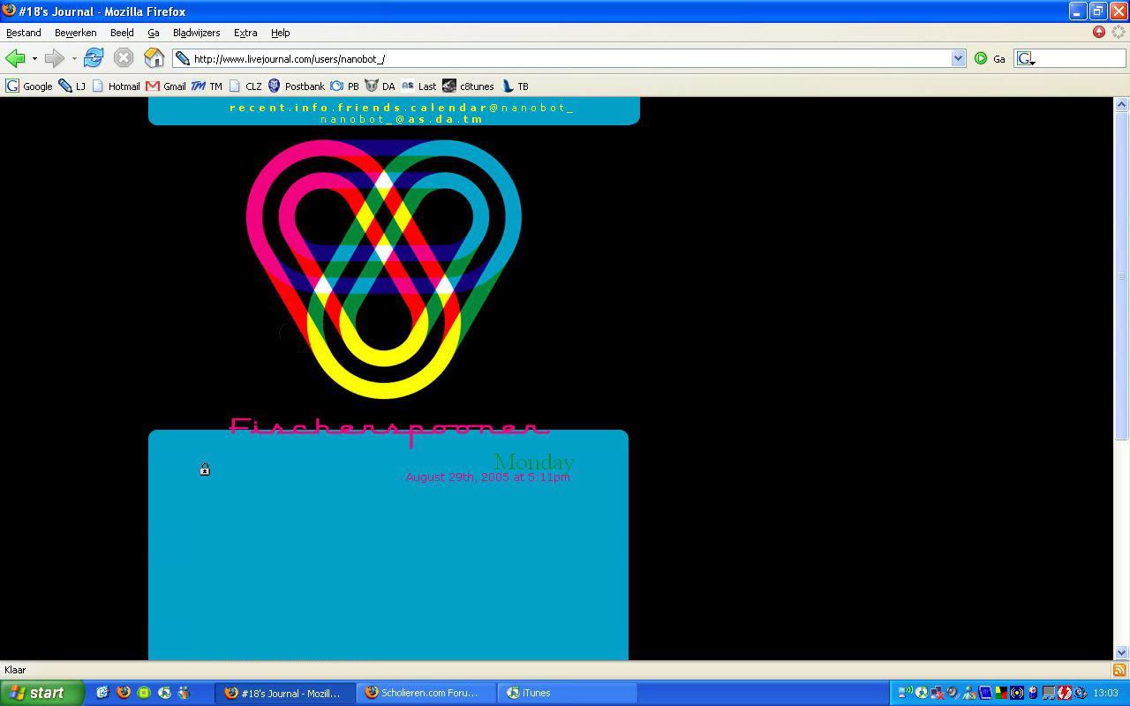Screen dimensions: 1130x706
Task: Open the Forward button history dropdown arrow
Action: (x=74, y=59)
